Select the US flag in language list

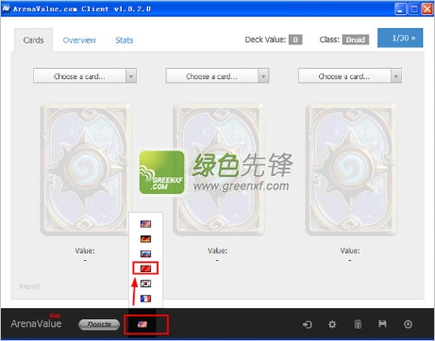click(145, 224)
